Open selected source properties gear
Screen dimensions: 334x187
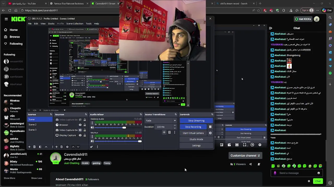click(x=67, y=147)
